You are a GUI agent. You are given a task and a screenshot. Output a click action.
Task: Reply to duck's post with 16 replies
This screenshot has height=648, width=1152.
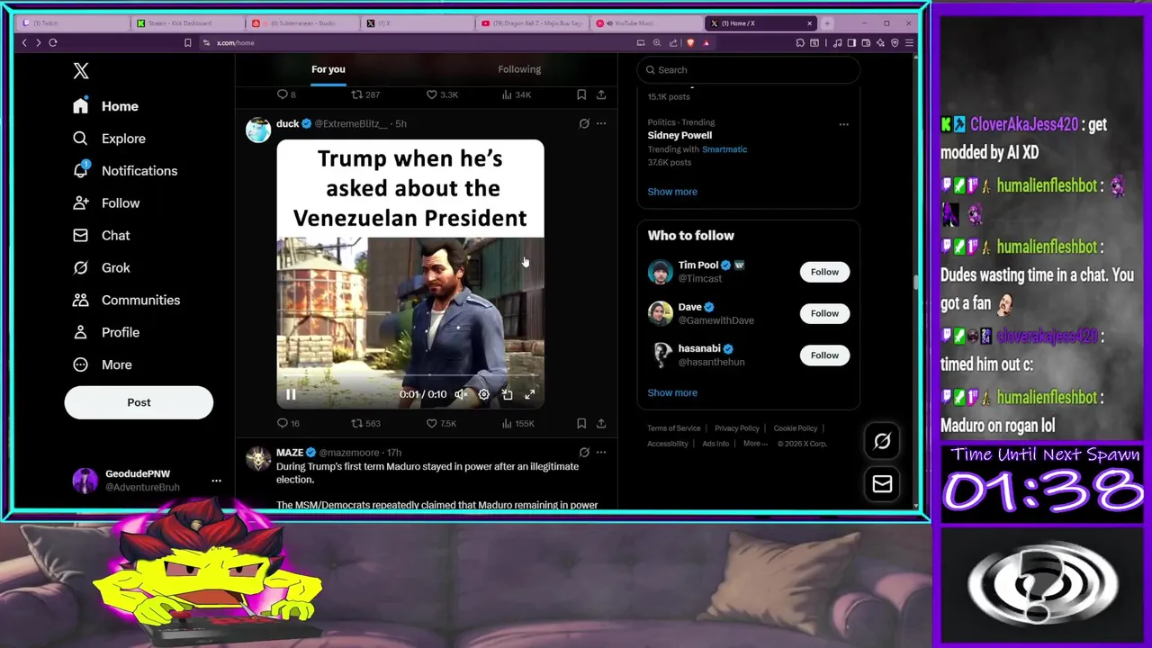tap(288, 423)
